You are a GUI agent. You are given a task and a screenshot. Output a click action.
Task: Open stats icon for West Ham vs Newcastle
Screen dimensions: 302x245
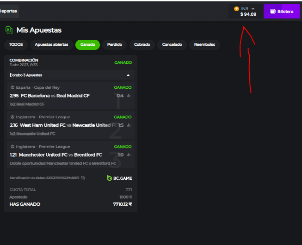coord(129,125)
